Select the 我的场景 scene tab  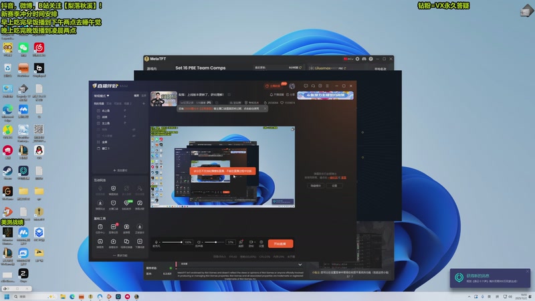pyautogui.click(x=99, y=104)
